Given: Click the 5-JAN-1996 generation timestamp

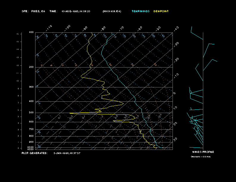Looking at the screenshot, I should tap(67, 153).
